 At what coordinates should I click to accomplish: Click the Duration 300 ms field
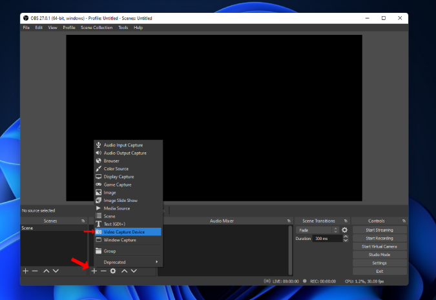327,238
